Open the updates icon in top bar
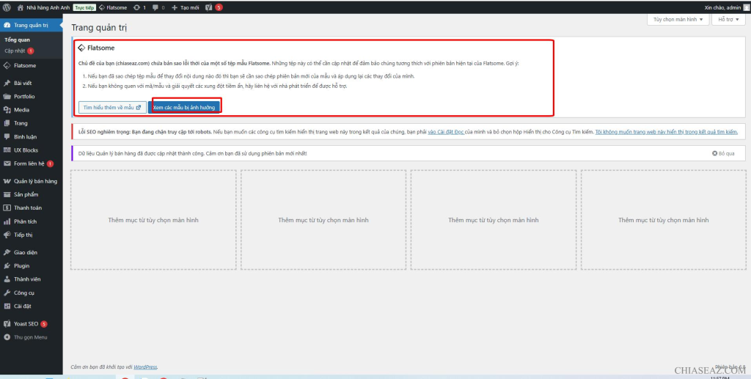 point(139,7)
